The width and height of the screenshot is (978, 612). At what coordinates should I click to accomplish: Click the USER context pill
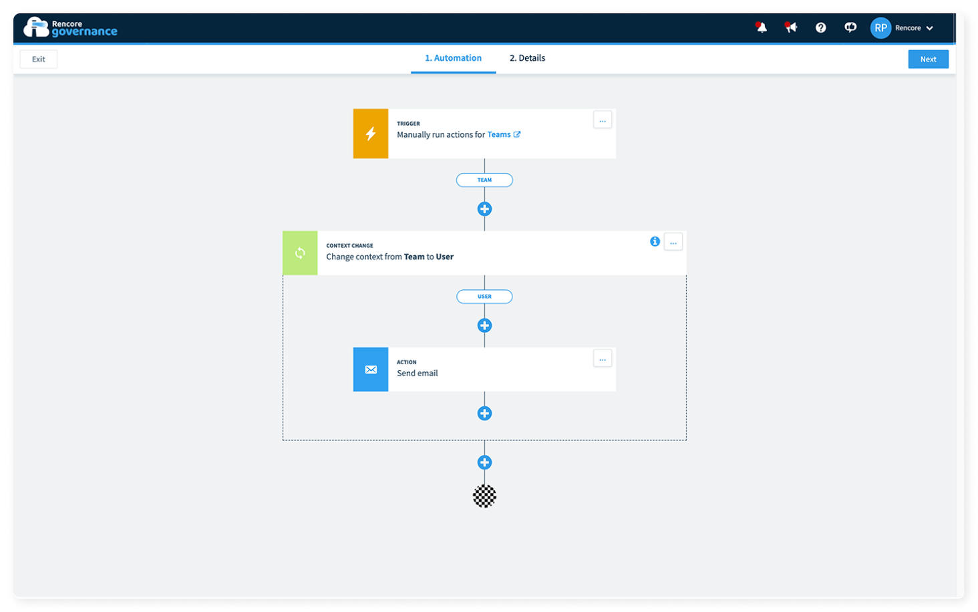pos(484,296)
